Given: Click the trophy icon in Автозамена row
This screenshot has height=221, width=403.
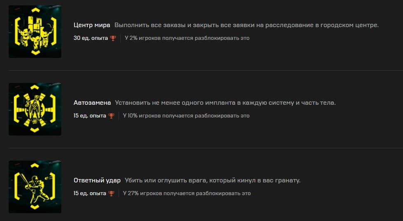Looking at the screenshot, I should tap(111, 116).
